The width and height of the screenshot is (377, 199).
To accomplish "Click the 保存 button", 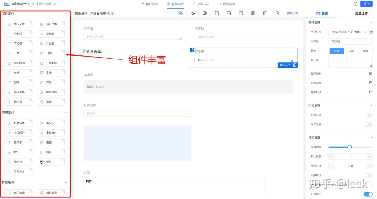I will coord(366,4).
